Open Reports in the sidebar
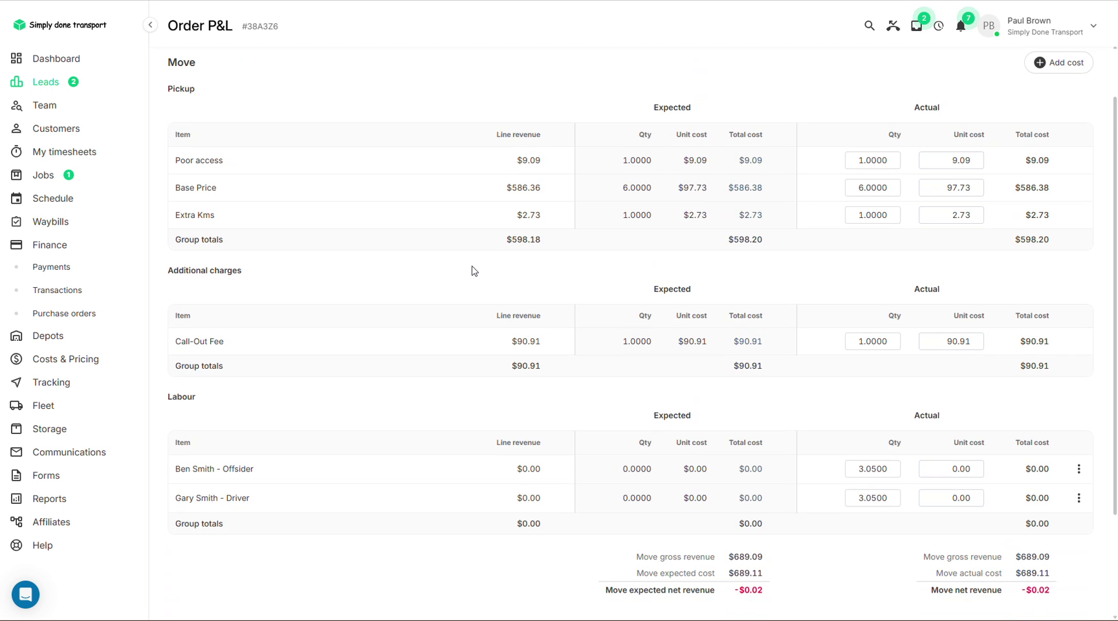Image resolution: width=1118 pixels, height=621 pixels. pyautogui.click(x=49, y=499)
